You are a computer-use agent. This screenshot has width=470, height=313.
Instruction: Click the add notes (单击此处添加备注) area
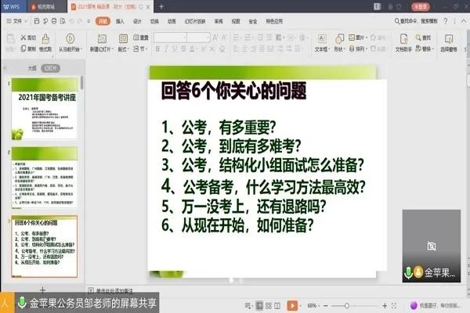point(125,288)
